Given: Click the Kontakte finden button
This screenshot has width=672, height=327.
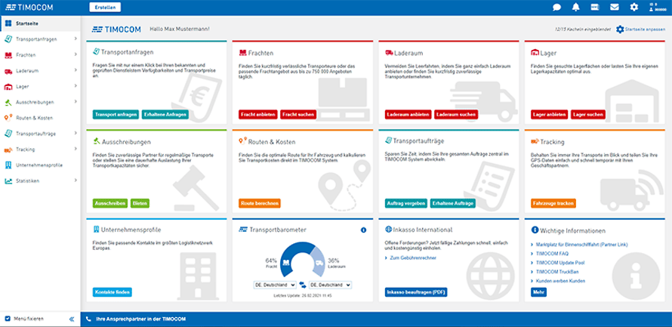Looking at the screenshot, I should point(113,292).
